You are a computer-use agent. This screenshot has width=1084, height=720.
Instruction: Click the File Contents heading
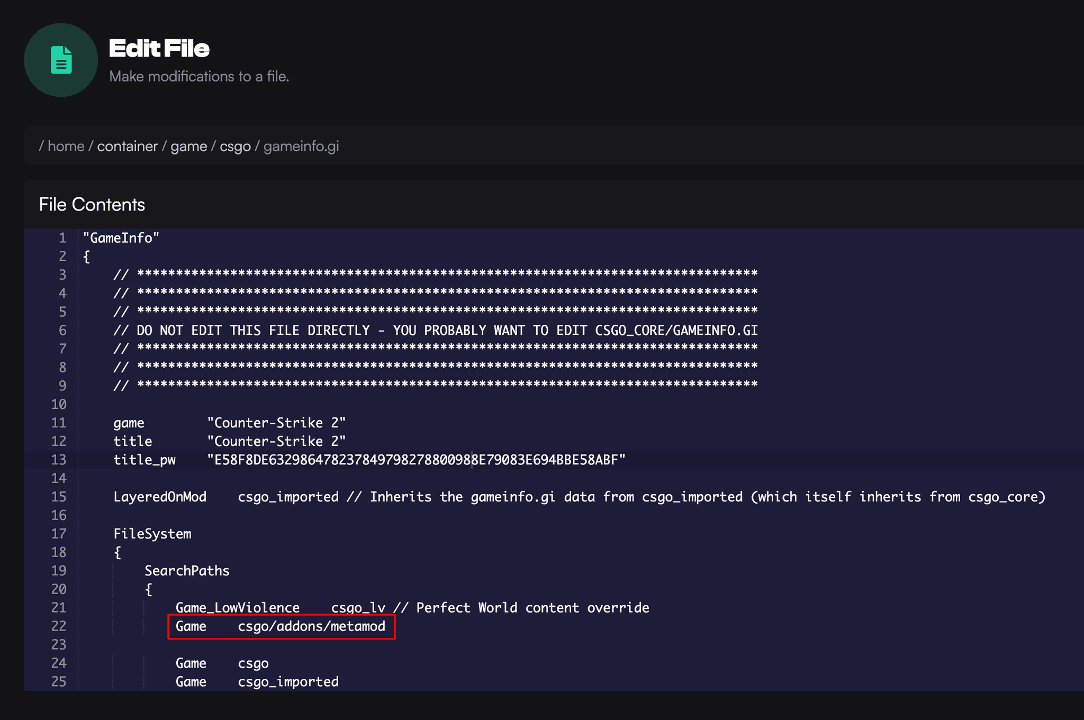(x=92, y=205)
